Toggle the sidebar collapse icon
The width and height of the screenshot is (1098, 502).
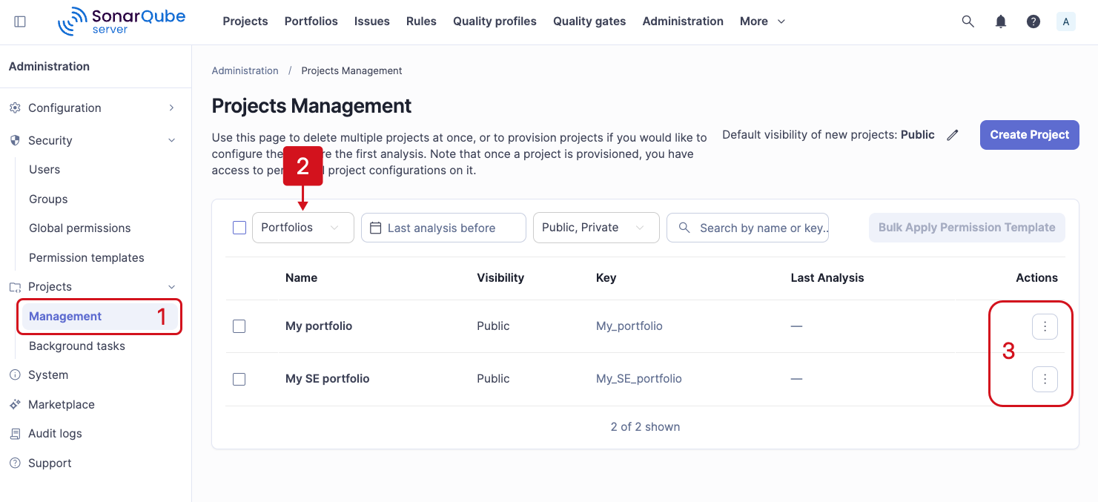pos(20,22)
